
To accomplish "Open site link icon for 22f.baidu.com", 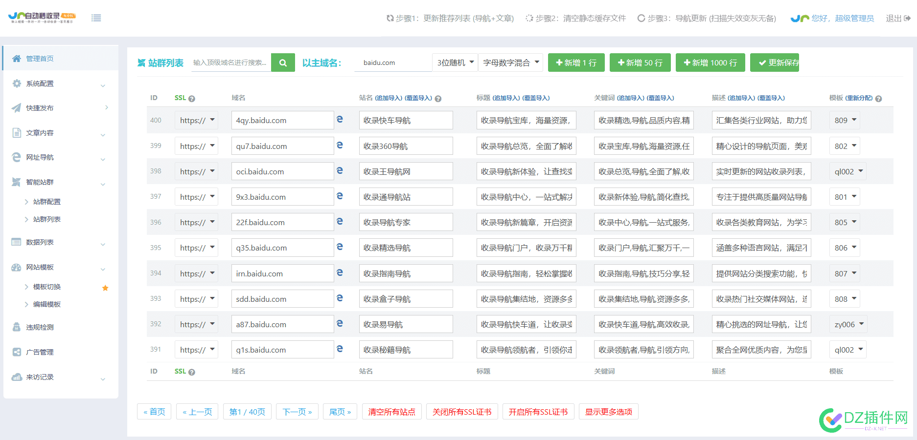I will pos(340,221).
